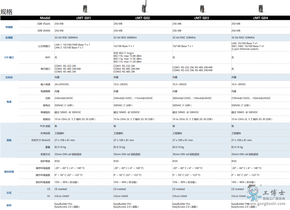Select the cMT-G04 product image
Screen dimensions: 290x210
point(260,8)
